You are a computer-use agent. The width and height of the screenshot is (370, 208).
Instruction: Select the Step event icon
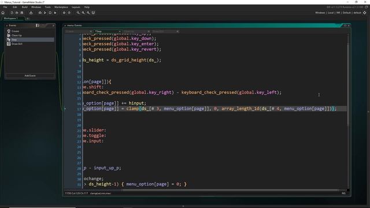pos(9,40)
